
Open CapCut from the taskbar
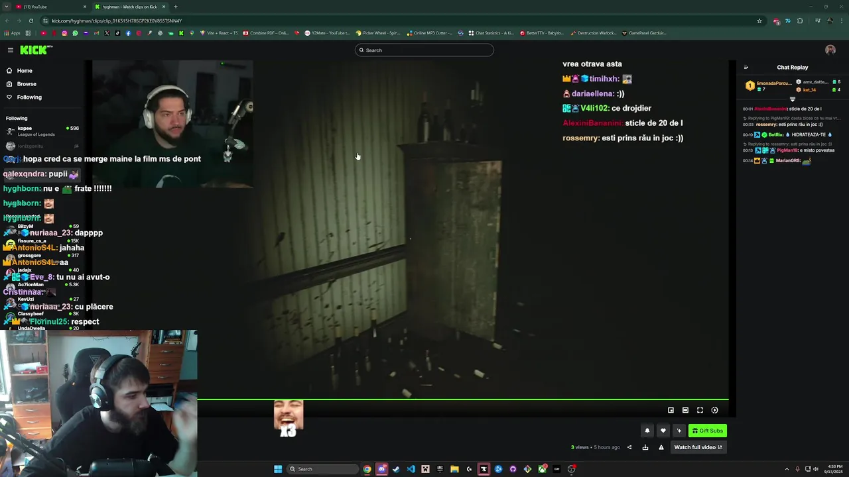click(x=484, y=469)
